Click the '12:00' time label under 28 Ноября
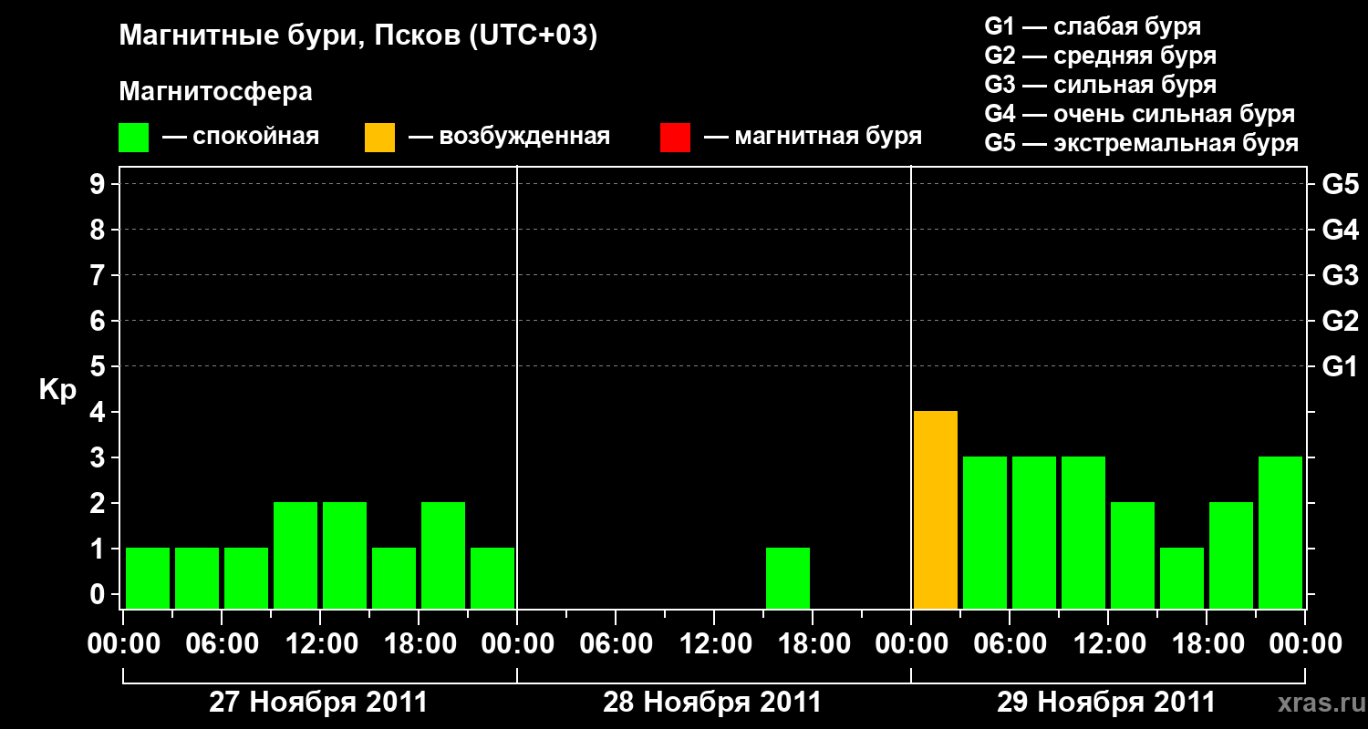1368x729 pixels. [x=714, y=644]
